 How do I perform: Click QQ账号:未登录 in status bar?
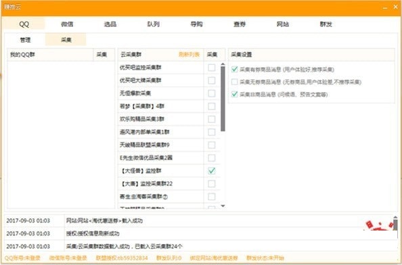[x=22, y=258]
